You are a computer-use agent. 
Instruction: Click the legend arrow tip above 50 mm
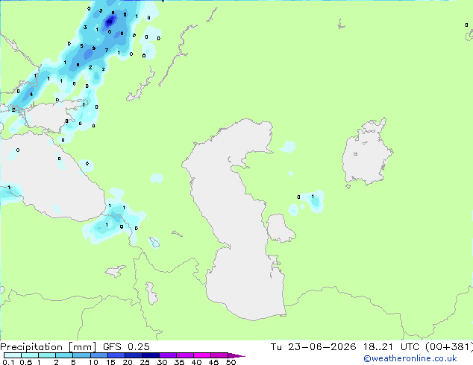pyautogui.click(x=236, y=355)
